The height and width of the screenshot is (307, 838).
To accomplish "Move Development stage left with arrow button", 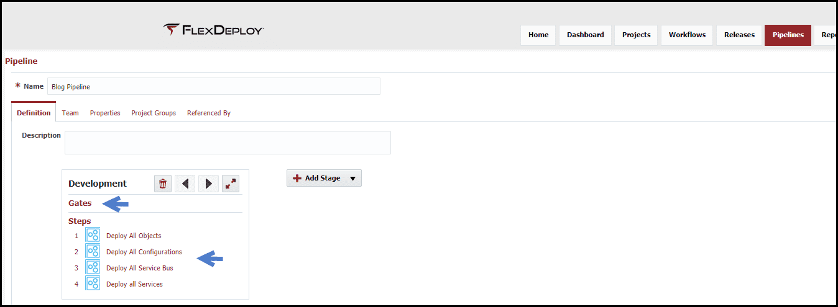I will (x=185, y=184).
